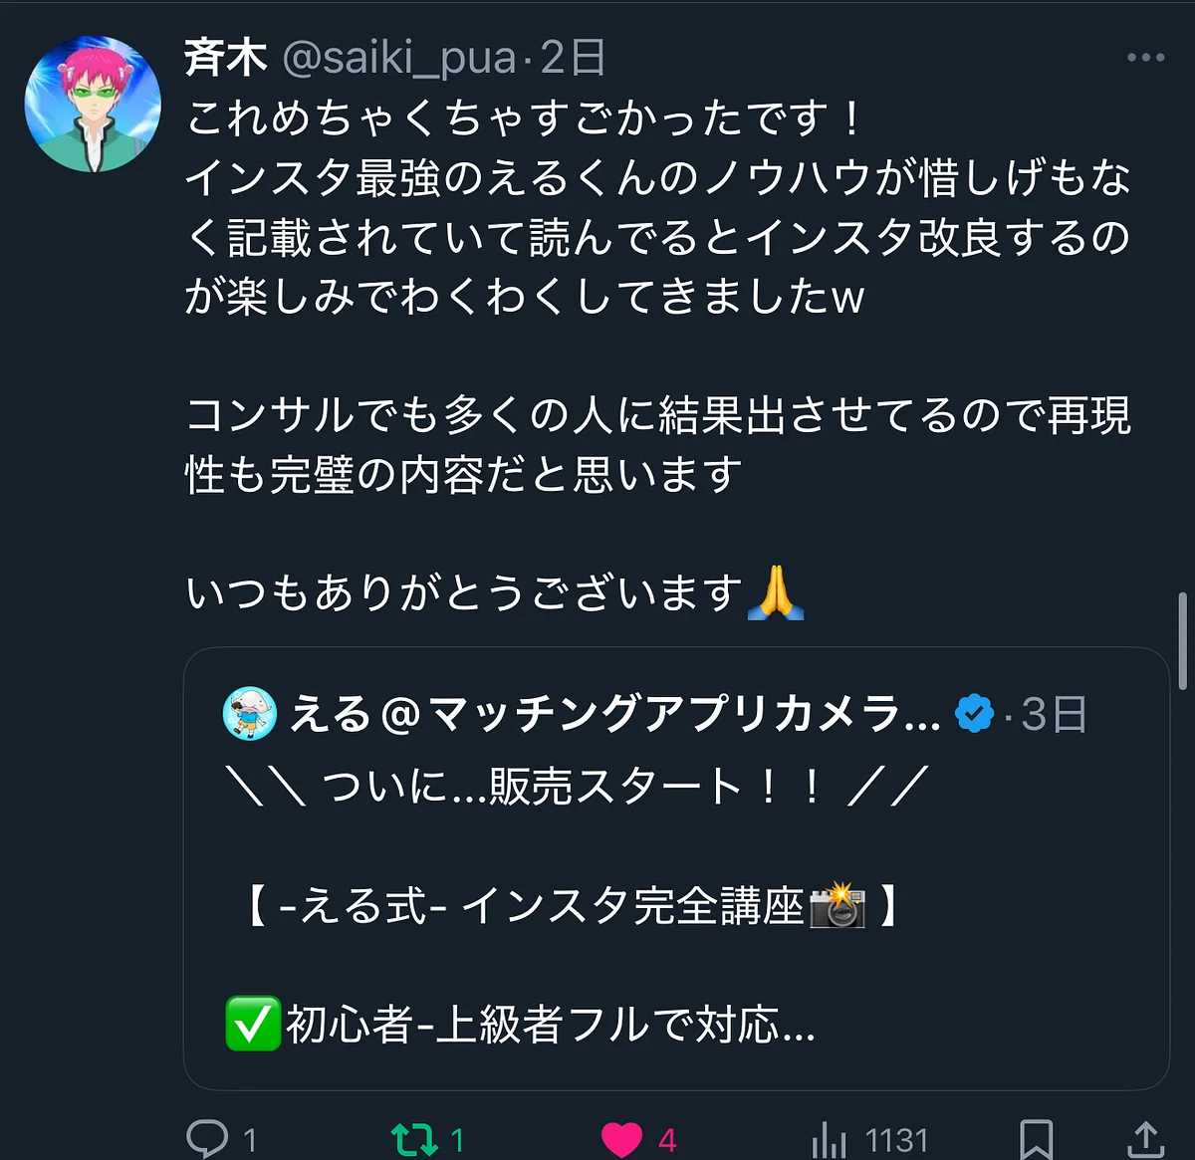
Task: Click the blue verified badge icon
Action: coord(974,714)
